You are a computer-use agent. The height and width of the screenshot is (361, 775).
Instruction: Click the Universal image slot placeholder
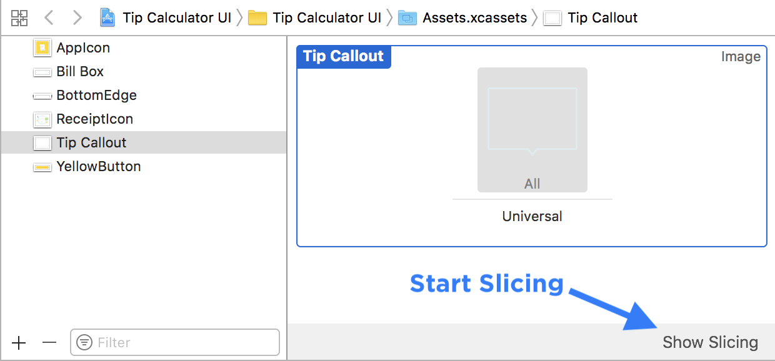pyautogui.click(x=532, y=129)
